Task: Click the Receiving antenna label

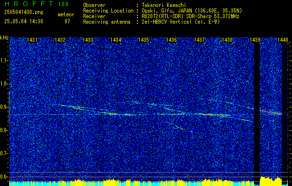Action: pos(107,22)
